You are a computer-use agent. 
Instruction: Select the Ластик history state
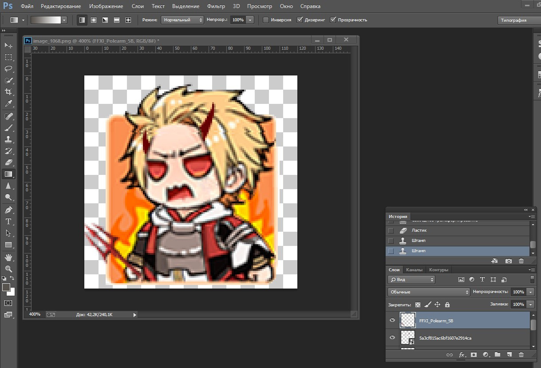click(x=419, y=230)
